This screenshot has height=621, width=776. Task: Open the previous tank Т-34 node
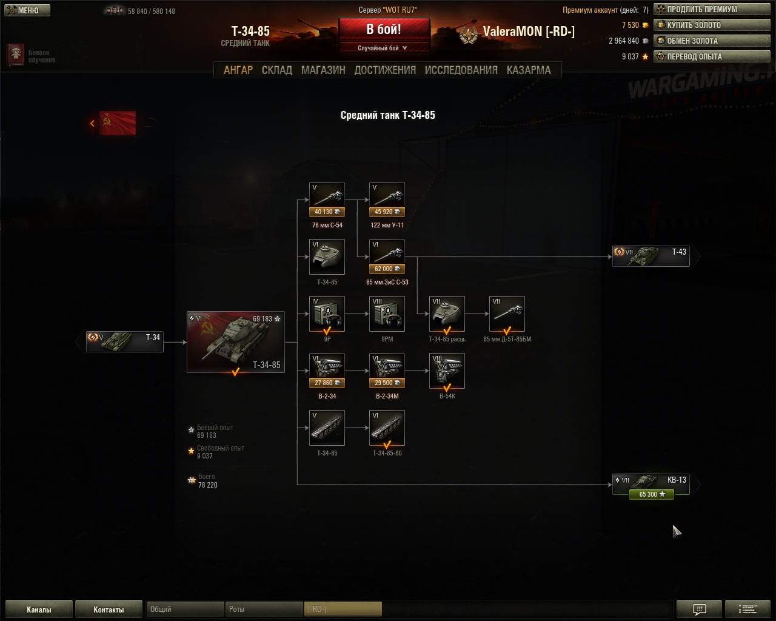[124, 342]
